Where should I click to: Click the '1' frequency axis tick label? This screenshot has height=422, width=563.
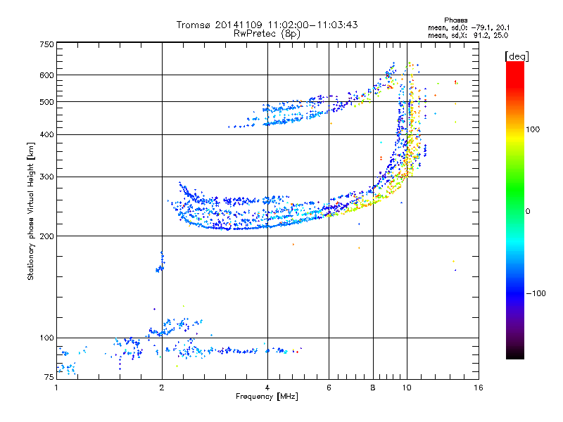[56, 388]
